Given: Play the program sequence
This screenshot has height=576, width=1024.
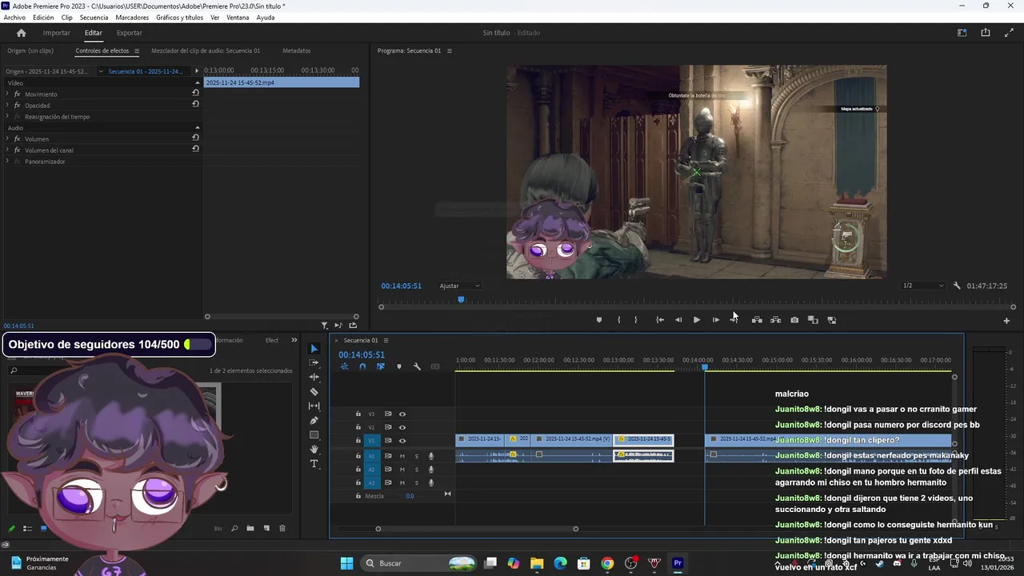Looking at the screenshot, I should coord(697,320).
